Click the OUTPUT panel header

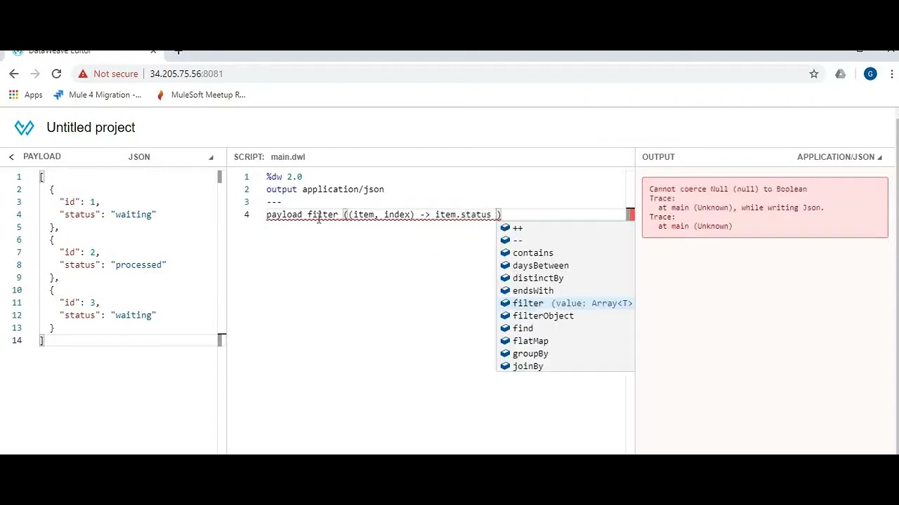[x=658, y=157]
